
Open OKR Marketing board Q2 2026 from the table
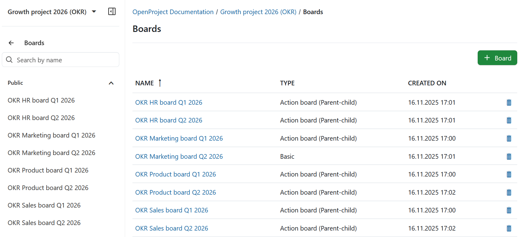click(179, 157)
